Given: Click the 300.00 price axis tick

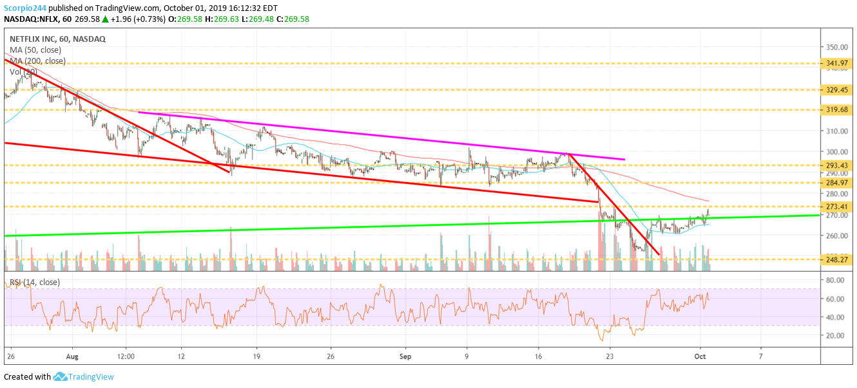Looking at the screenshot, I should tap(837, 152).
